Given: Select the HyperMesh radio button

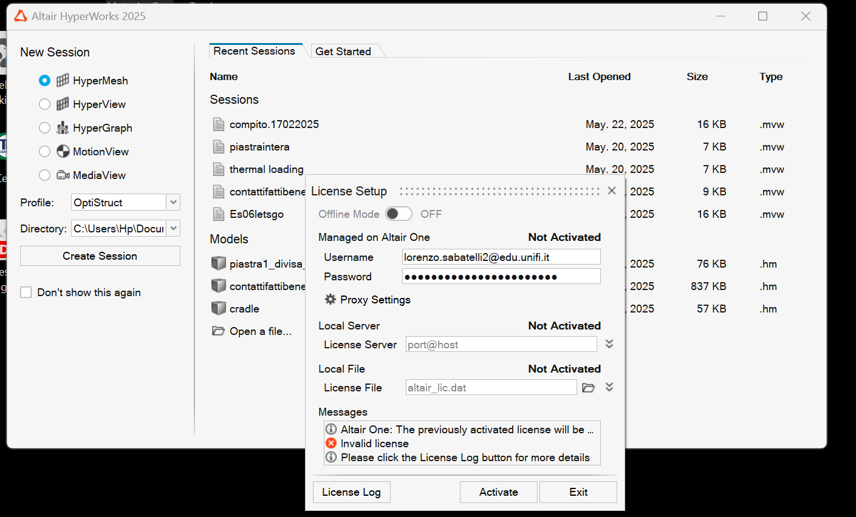Looking at the screenshot, I should (44, 80).
